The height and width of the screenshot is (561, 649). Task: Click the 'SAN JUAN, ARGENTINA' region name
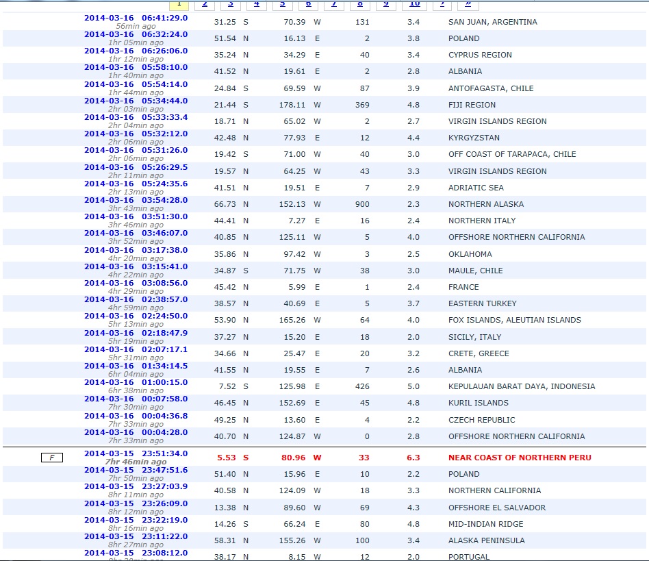point(492,23)
